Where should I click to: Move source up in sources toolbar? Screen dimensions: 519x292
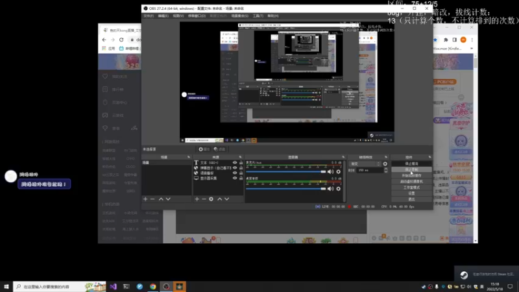click(219, 199)
